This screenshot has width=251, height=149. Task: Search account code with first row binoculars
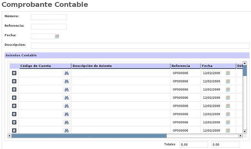pos(66,73)
